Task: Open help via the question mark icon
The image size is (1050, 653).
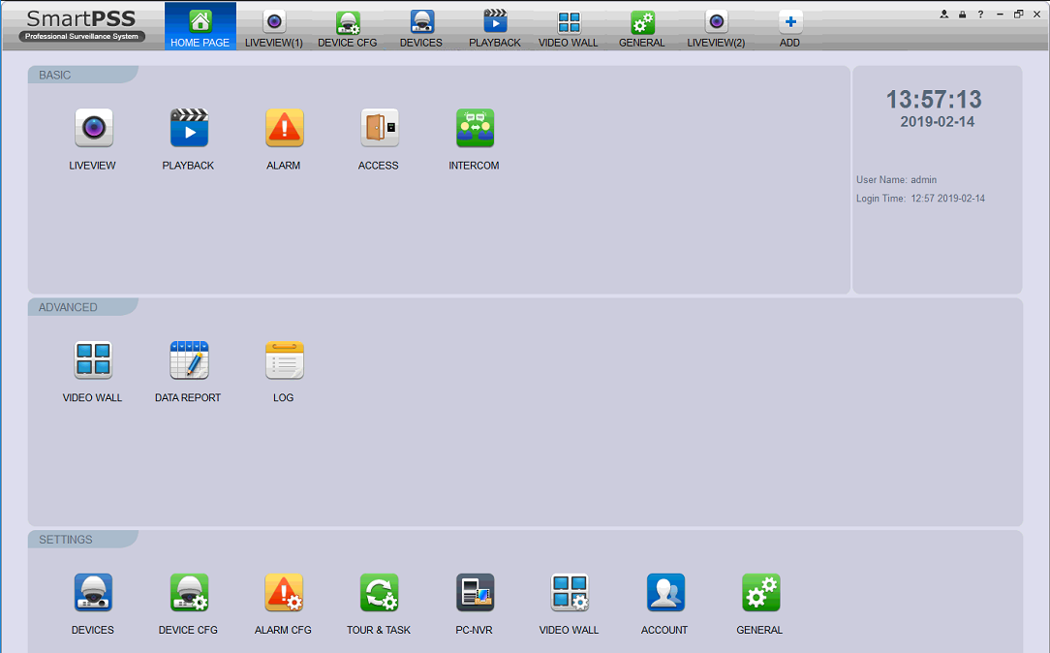Action: pyautogui.click(x=981, y=15)
